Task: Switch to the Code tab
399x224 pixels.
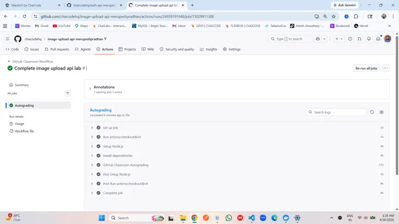Action: click(x=12, y=49)
